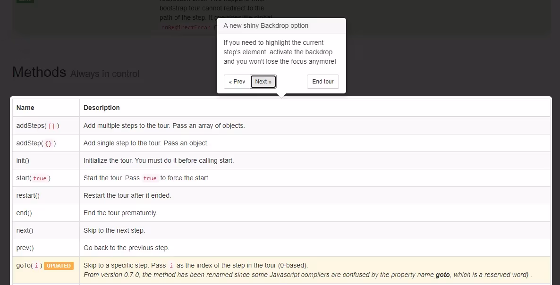Click the "Initialize the tour" description text
Image resolution: width=560 pixels, height=285 pixels.
159,160
